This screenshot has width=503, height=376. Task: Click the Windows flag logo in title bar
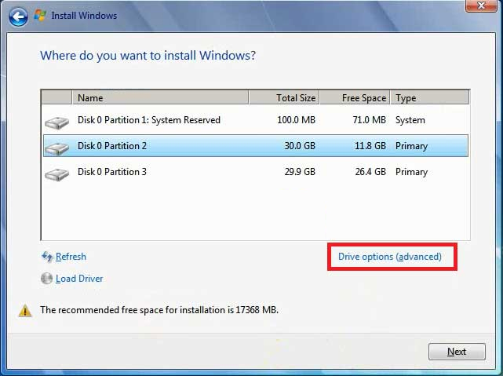40,16
